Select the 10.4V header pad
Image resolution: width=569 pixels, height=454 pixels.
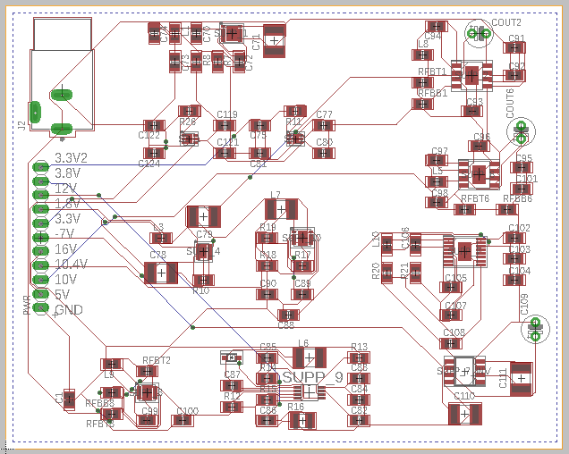(x=41, y=265)
